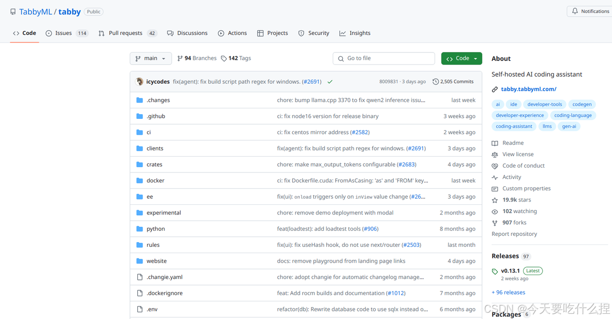Switch to the Discussions tab
This screenshot has height=319, width=612.
point(187,33)
